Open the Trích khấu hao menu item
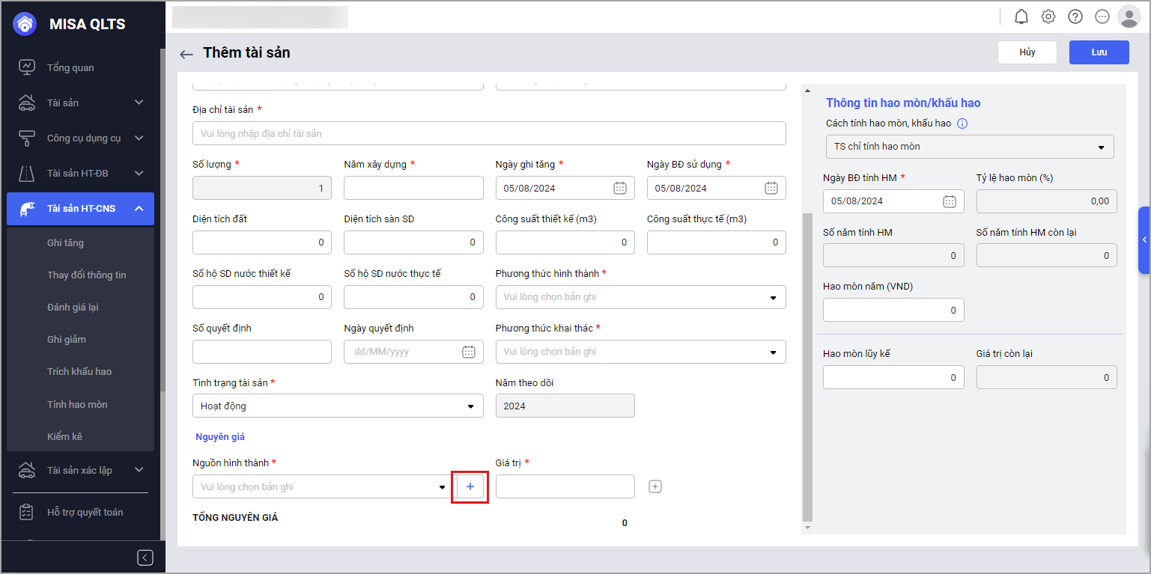1151x574 pixels. point(79,371)
